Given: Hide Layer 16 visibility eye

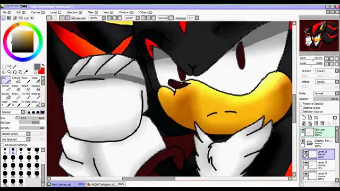Looking at the screenshot, I should click(x=306, y=152).
